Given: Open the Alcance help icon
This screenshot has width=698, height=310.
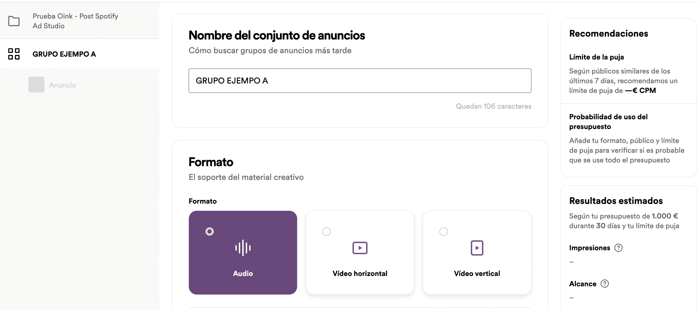Looking at the screenshot, I should [x=605, y=283].
